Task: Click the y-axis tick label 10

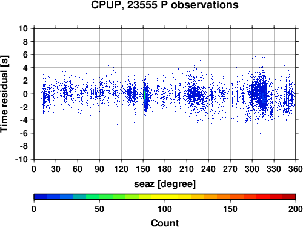Action: coord(23,28)
